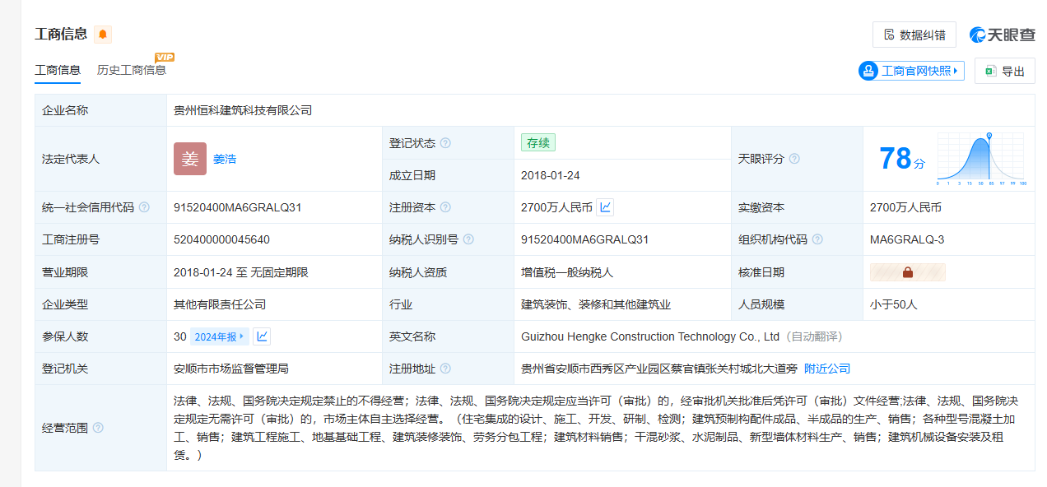Click the 78分 score distribution chart
The width and height of the screenshot is (1047, 487).
point(980,158)
